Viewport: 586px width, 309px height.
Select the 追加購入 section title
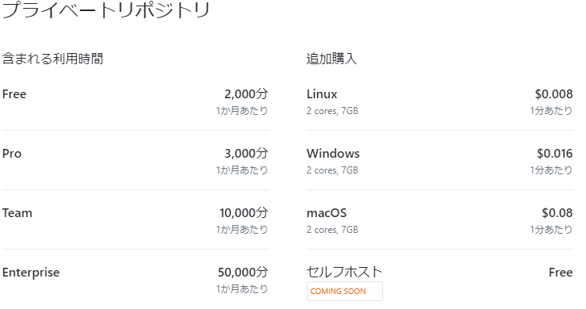point(331,59)
